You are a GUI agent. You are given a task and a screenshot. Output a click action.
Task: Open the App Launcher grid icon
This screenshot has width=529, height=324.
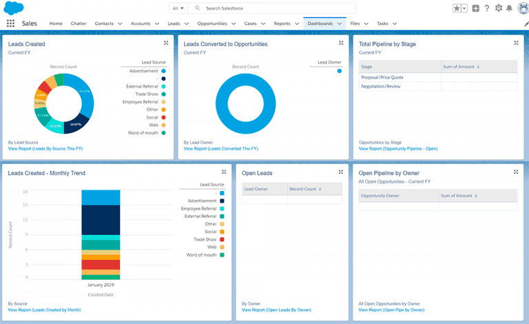tap(10, 23)
